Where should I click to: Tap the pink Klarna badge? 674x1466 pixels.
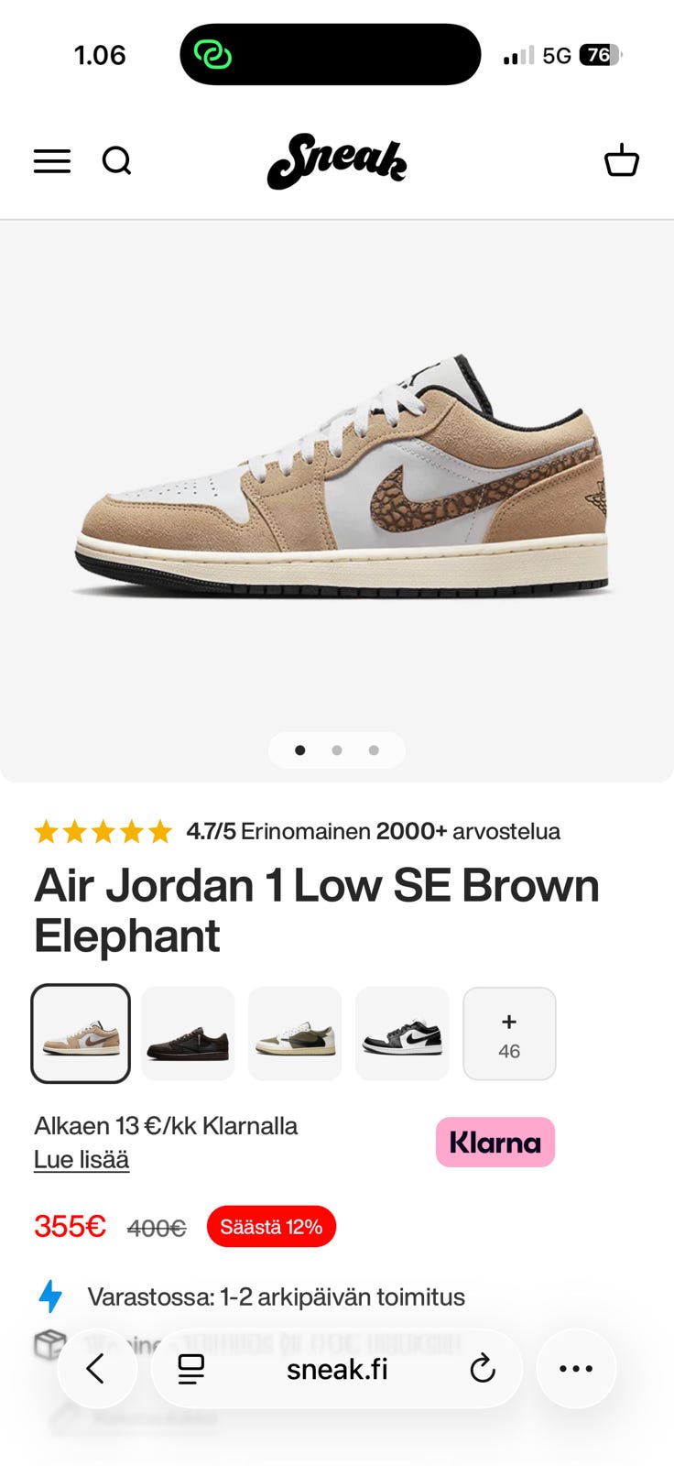point(495,1143)
